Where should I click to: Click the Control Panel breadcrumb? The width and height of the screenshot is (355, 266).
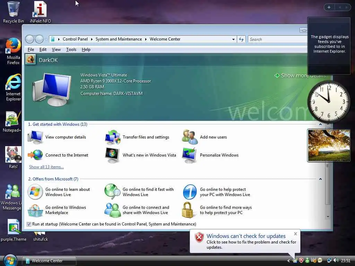pos(75,39)
